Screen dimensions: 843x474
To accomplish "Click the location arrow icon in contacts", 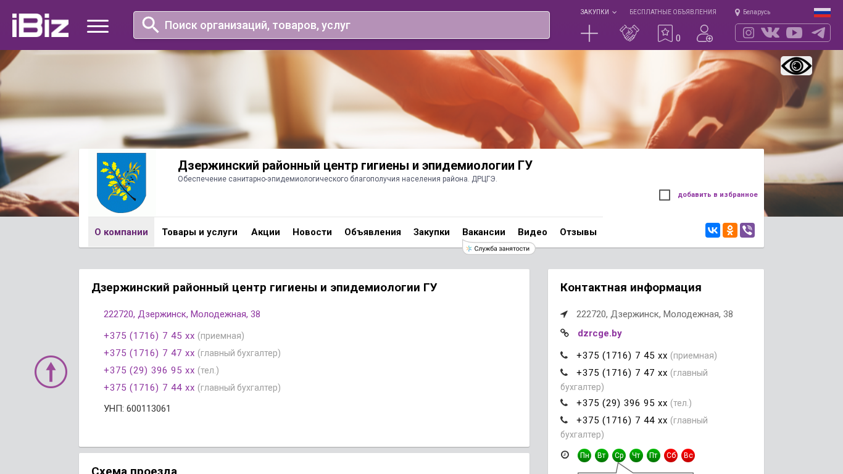I will [564, 314].
